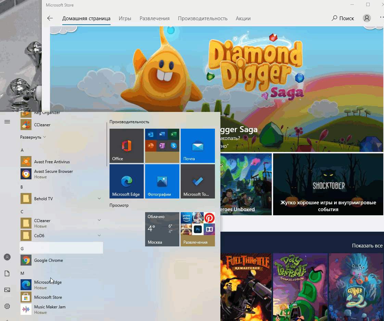Expand the CCleaner folder chevron
Image resolution: width=384 pixels, height=321 pixels.
[99, 220]
